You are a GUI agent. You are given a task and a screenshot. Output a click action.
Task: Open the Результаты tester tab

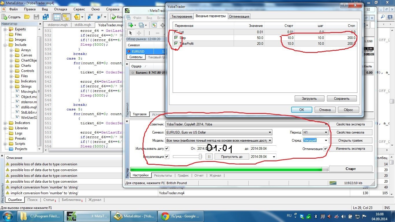[163, 175]
